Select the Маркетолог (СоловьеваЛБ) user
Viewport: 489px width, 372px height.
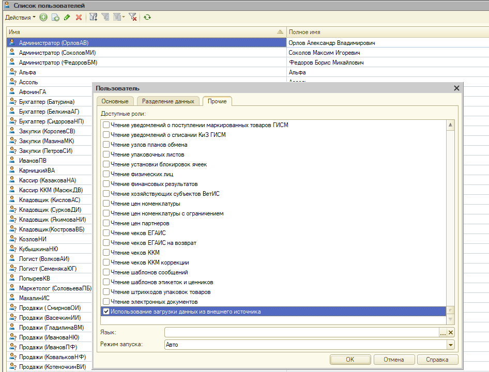[55, 288]
